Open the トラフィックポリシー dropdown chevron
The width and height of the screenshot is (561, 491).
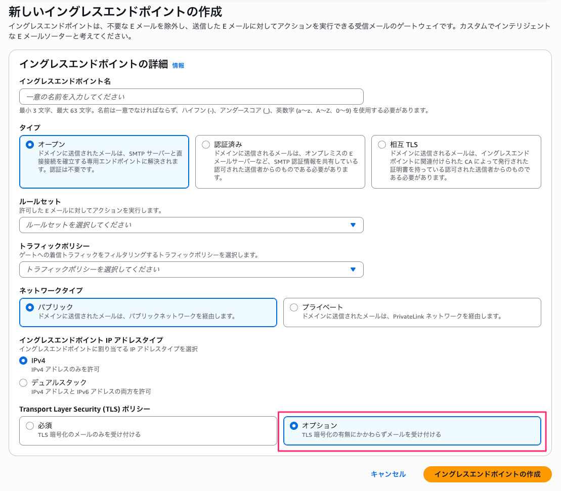[x=354, y=270]
